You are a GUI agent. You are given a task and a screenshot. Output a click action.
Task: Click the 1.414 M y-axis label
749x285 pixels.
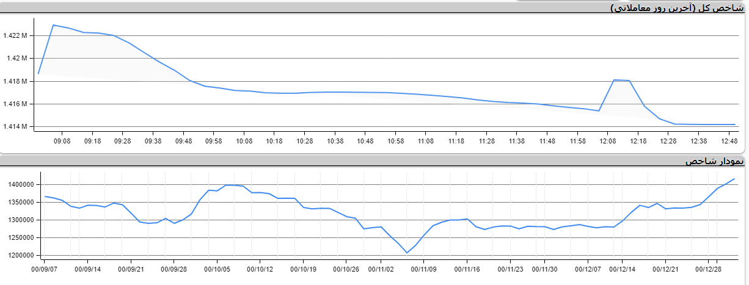pos(15,127)
